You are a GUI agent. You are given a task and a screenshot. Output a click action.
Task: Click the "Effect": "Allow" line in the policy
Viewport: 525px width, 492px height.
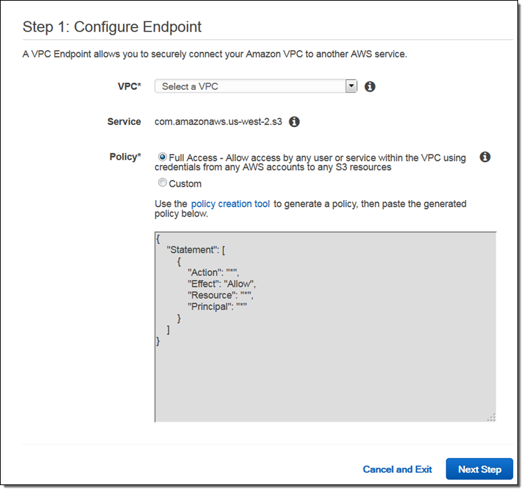tap(221, 284)
